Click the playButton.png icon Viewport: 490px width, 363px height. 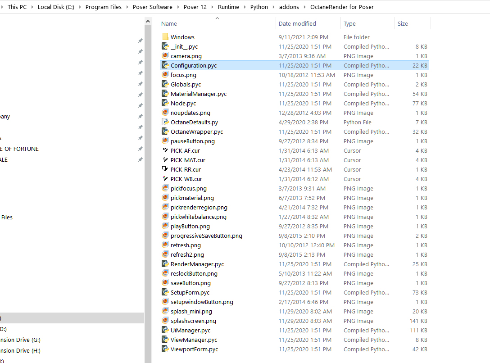[x=165, y=226]
